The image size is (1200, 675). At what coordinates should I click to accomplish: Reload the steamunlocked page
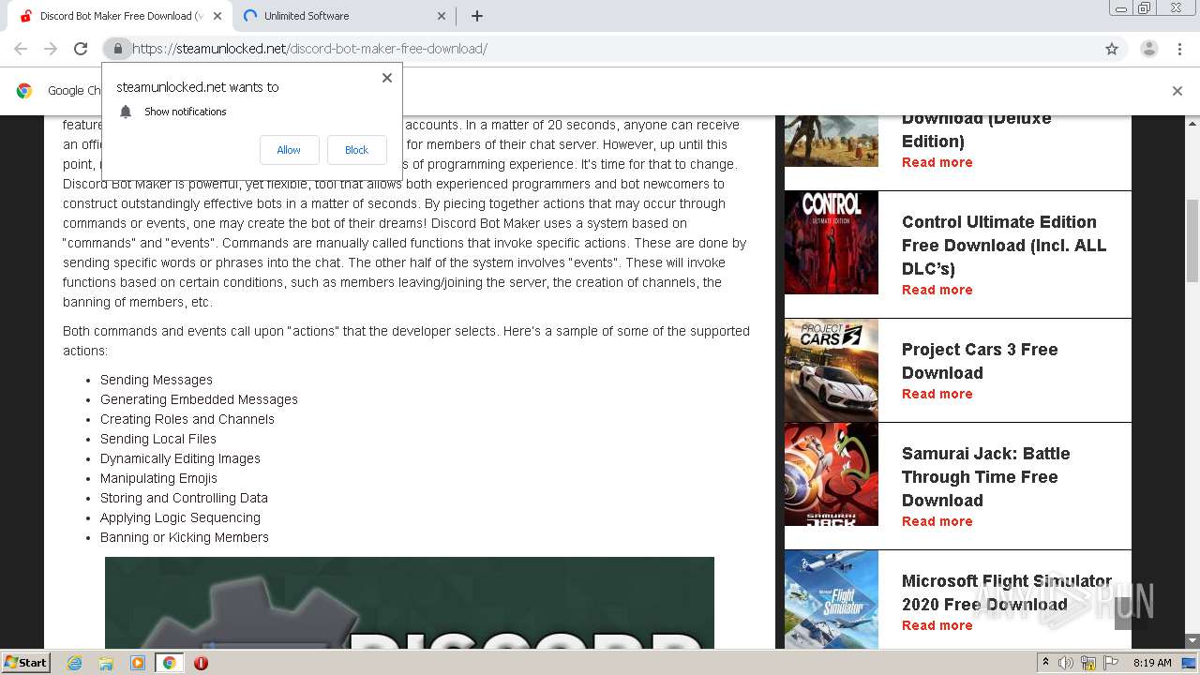81,49
